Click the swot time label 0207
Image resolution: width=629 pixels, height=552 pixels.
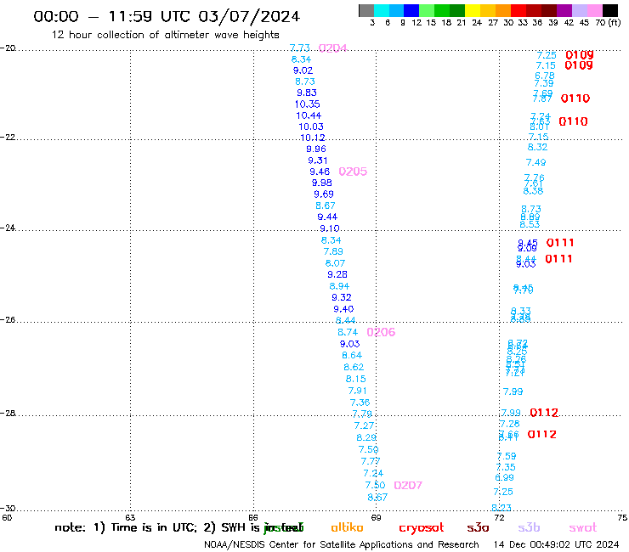pyautogui.click(x=408, y=486)
